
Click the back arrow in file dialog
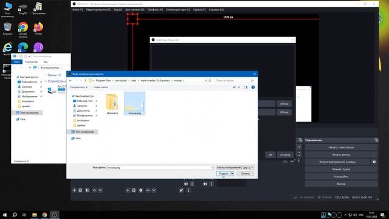click(71, 80)
